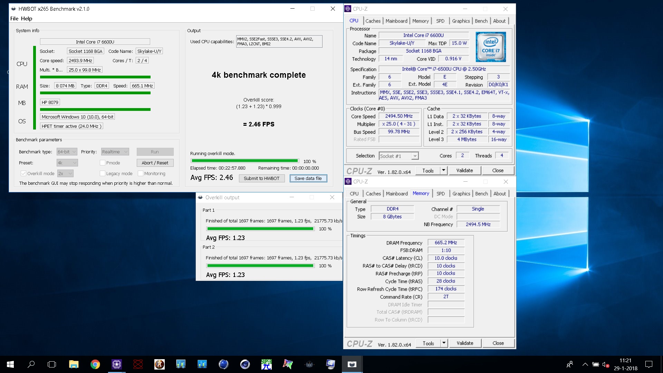Screen dimensions: 663x373
Task: Open the red crossed-wire app taskbar icon
Action: pyautogui.click(x=138, y=364)
